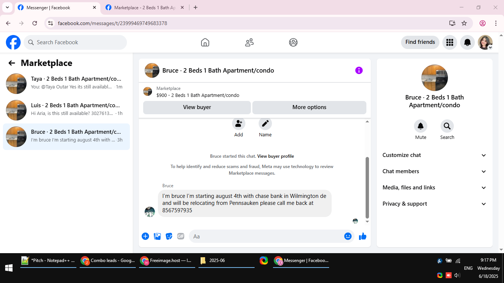Focus the Search Facebook field
The height and width of the screenshot is (283, 504).
pos(75,42)
